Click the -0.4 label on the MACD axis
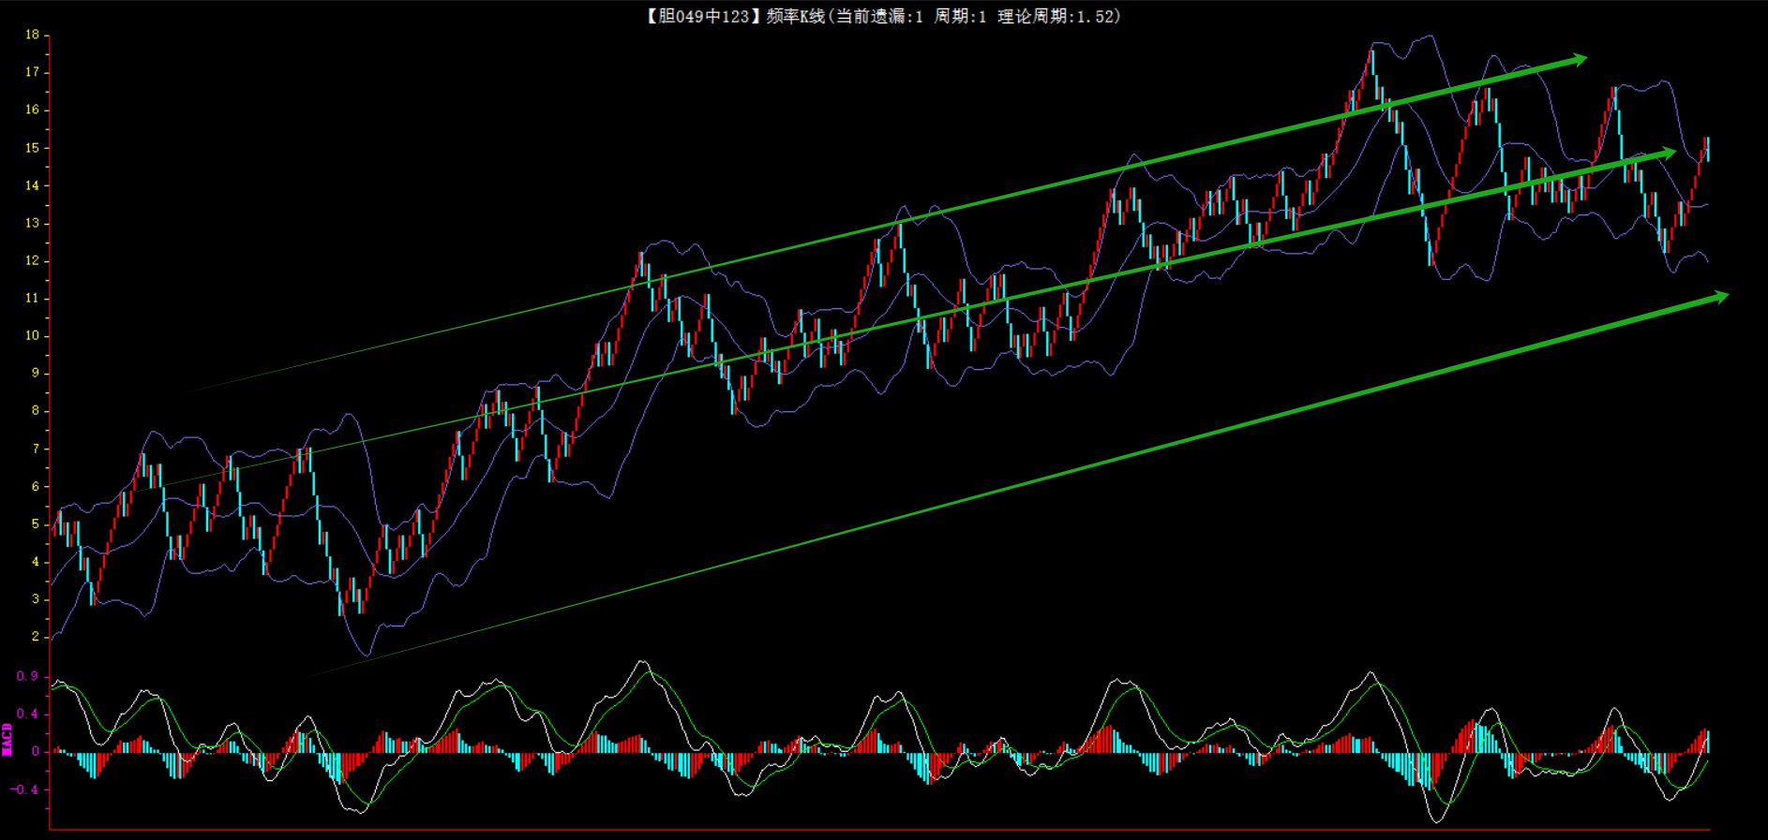 tap(25, 789)
